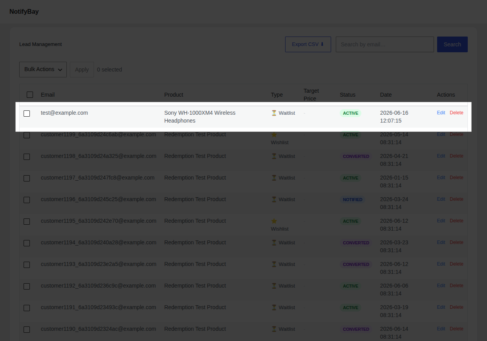Click the star Wishlist icon for customer1195
487x341 pixels.
point(274,221)
